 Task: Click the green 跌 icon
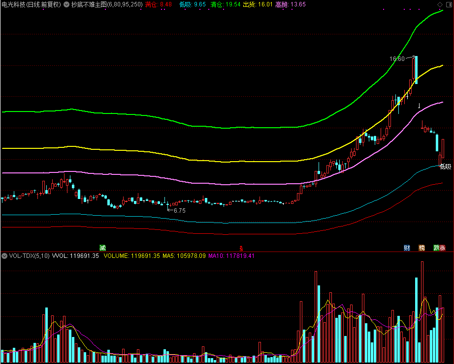tap(436, 248)
